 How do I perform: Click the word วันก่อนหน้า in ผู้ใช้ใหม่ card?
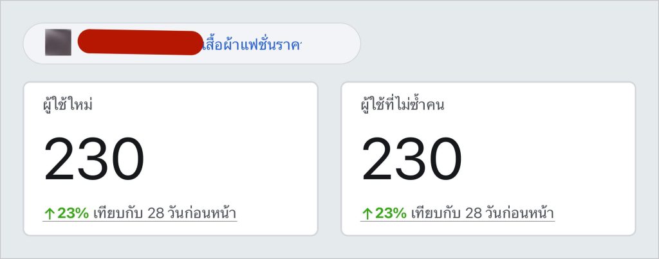click(202, 213)
